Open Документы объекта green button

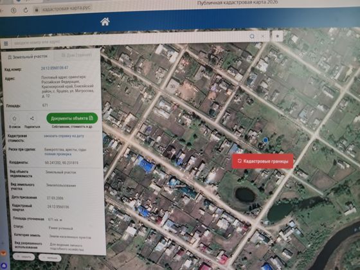[x=72, y=118]
